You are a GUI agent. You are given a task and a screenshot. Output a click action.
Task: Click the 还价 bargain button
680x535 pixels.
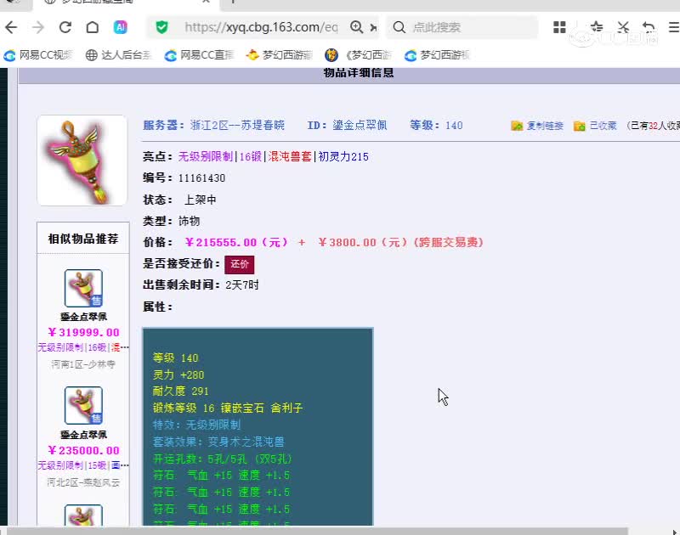click(240, 264)
